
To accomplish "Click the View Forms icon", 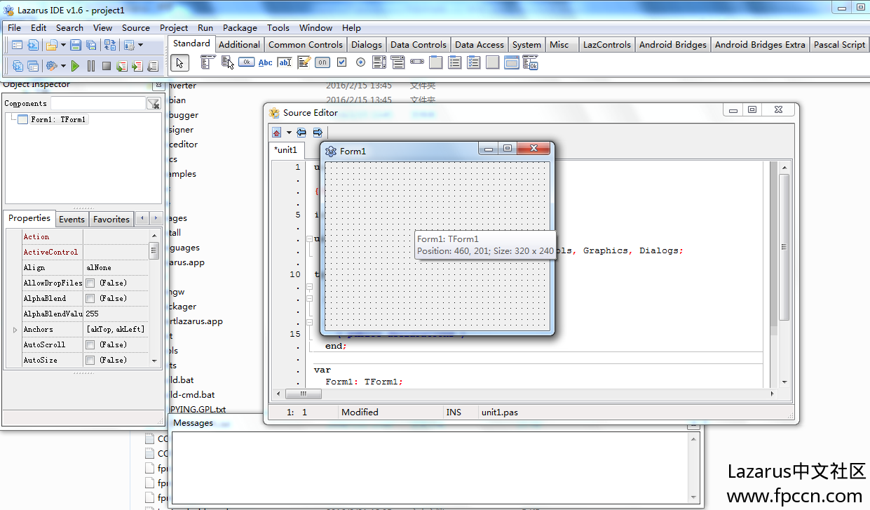I will (x=33, y=66).
